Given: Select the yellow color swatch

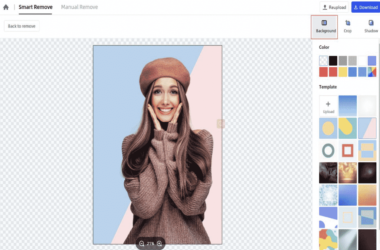Looking at the screenshot, I should point(343,72).
